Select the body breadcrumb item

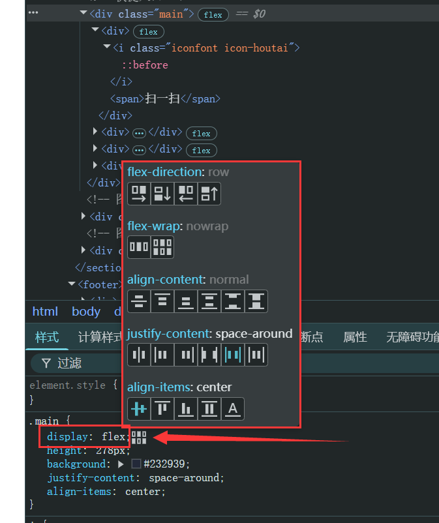[x=86, y=311]
